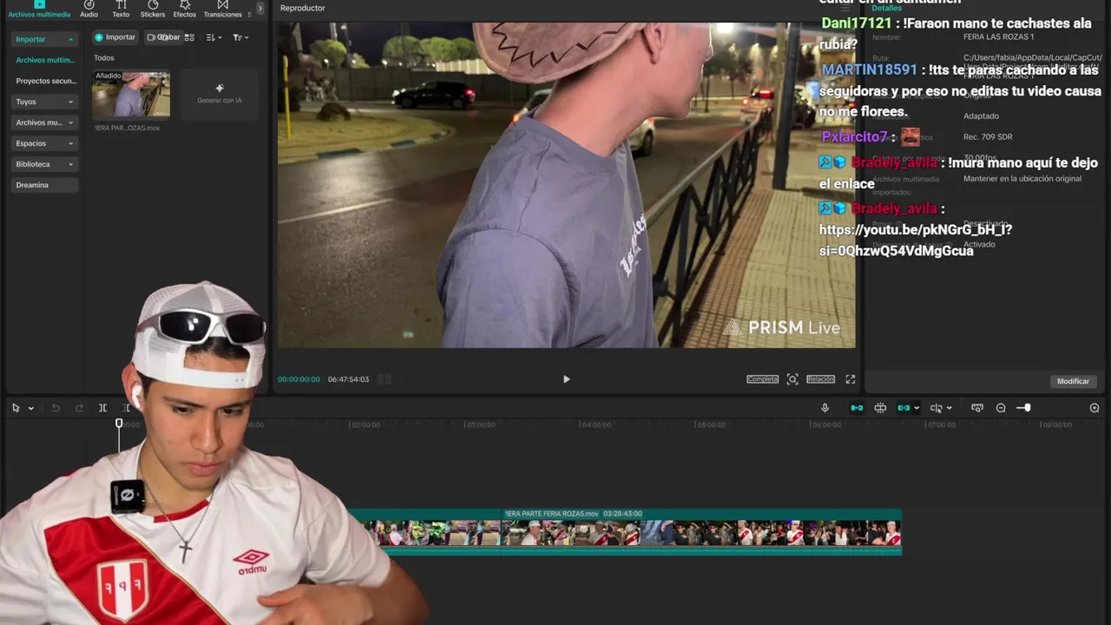Expand the Tuyos section

click(x=45, y=102)
